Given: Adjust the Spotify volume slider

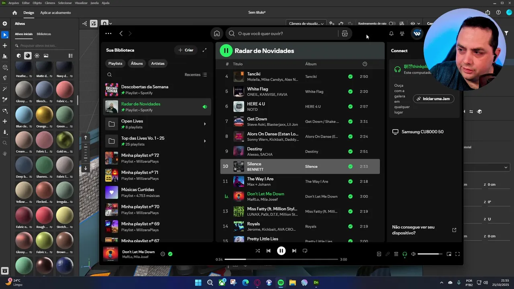Looking at the screenshot, I should (x=430, y=254).
